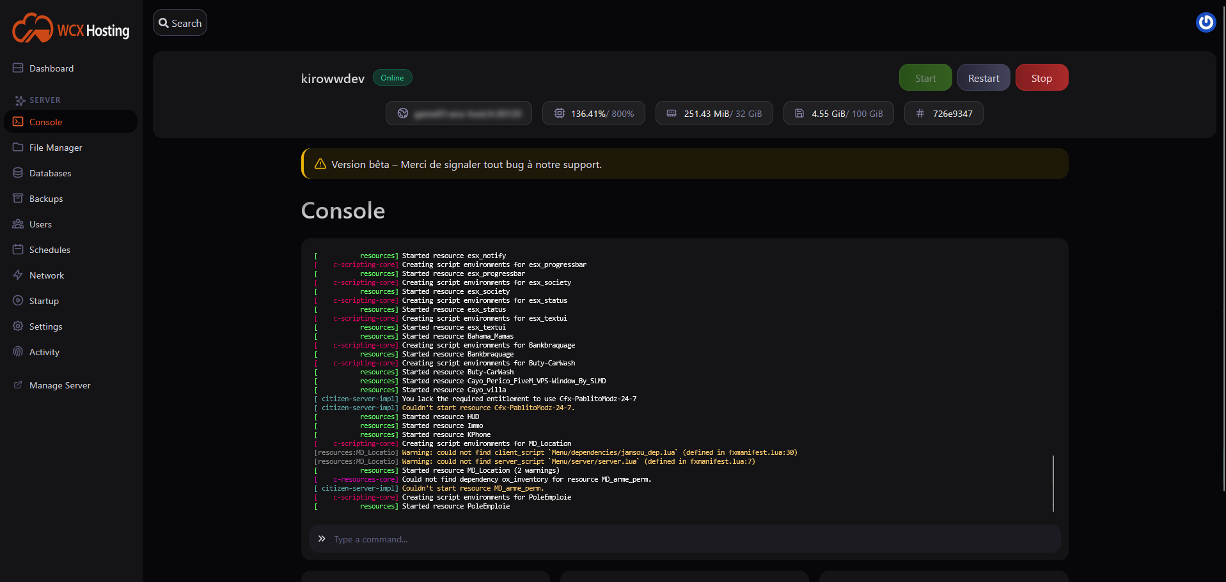Click the Online status badge
1226x582 pixels.
point(392,78)
